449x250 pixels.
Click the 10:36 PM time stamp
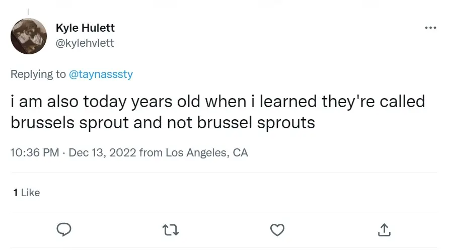[x=35, y=152]
